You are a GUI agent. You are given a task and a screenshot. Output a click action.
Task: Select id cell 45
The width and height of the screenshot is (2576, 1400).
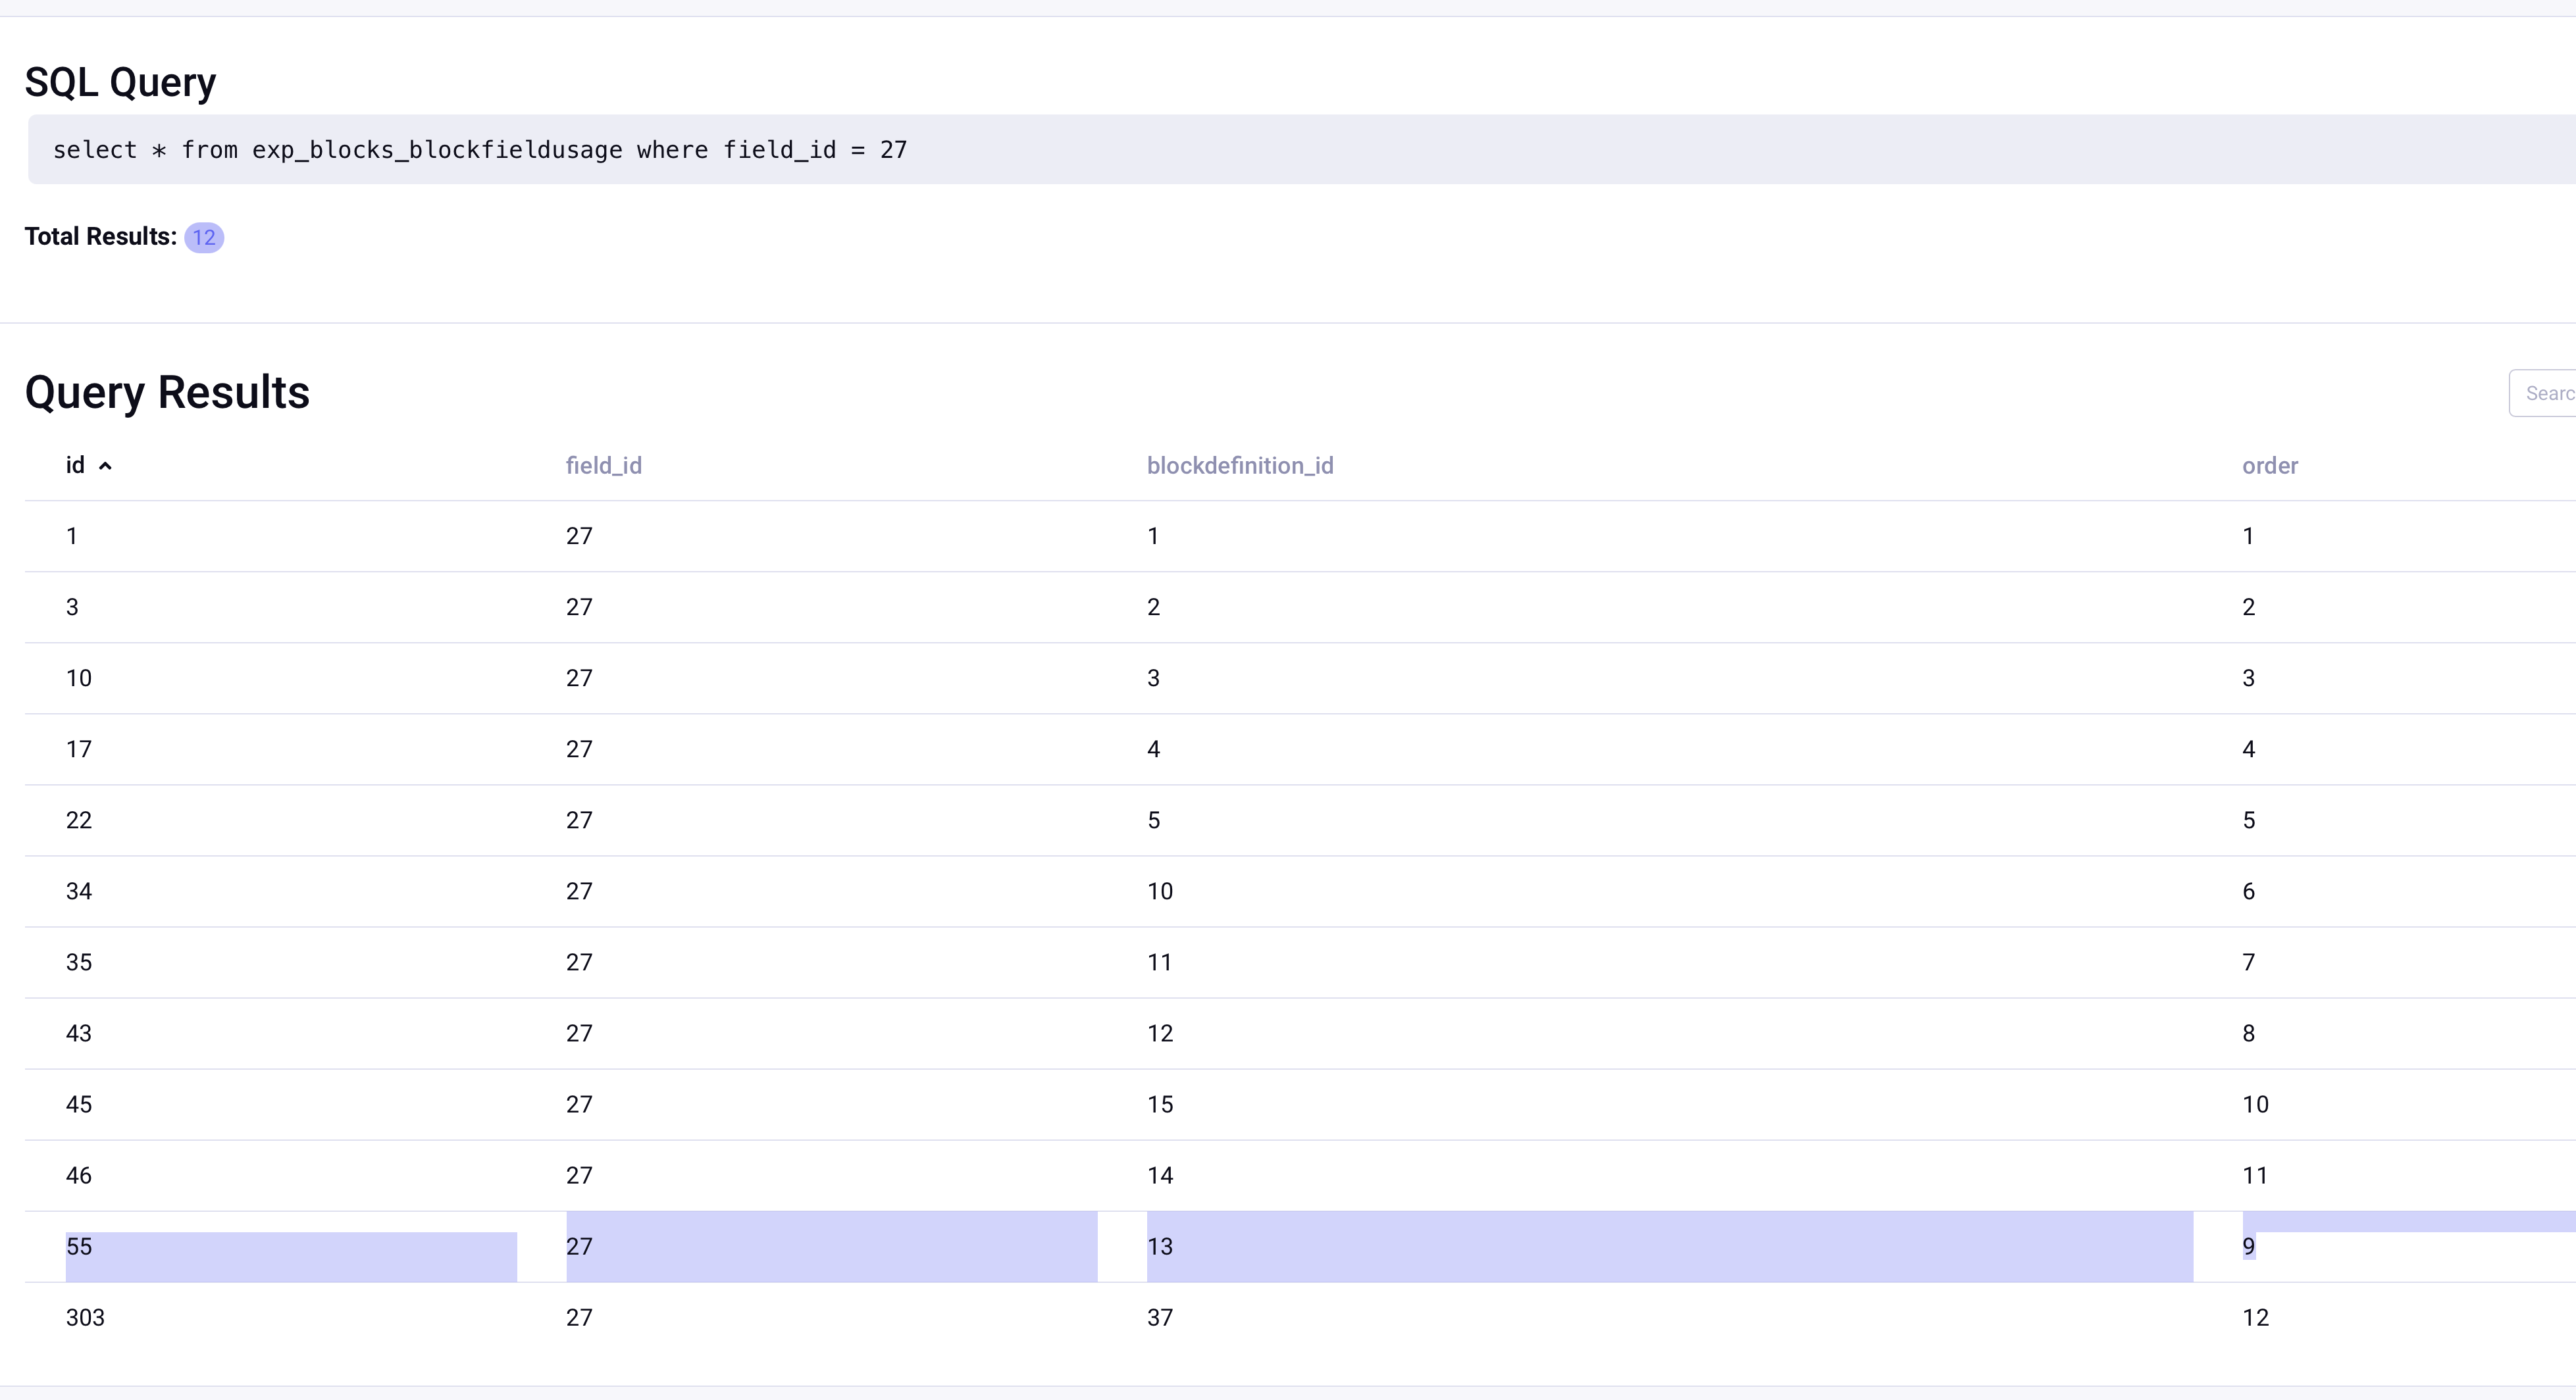tap(79, 1104)
